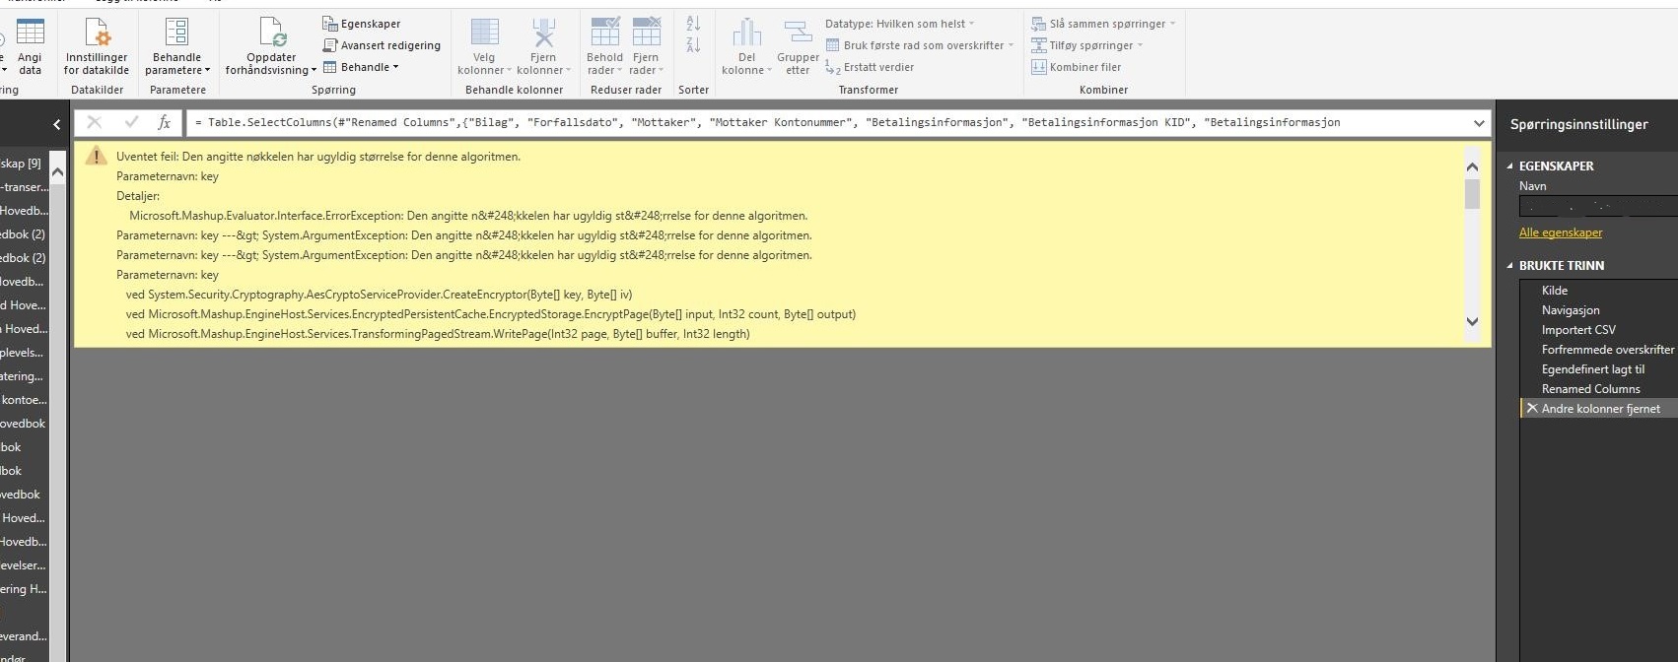Collapse the queries pane with chevron
The image size is (1678, 662).
click(x=56, y=124)
